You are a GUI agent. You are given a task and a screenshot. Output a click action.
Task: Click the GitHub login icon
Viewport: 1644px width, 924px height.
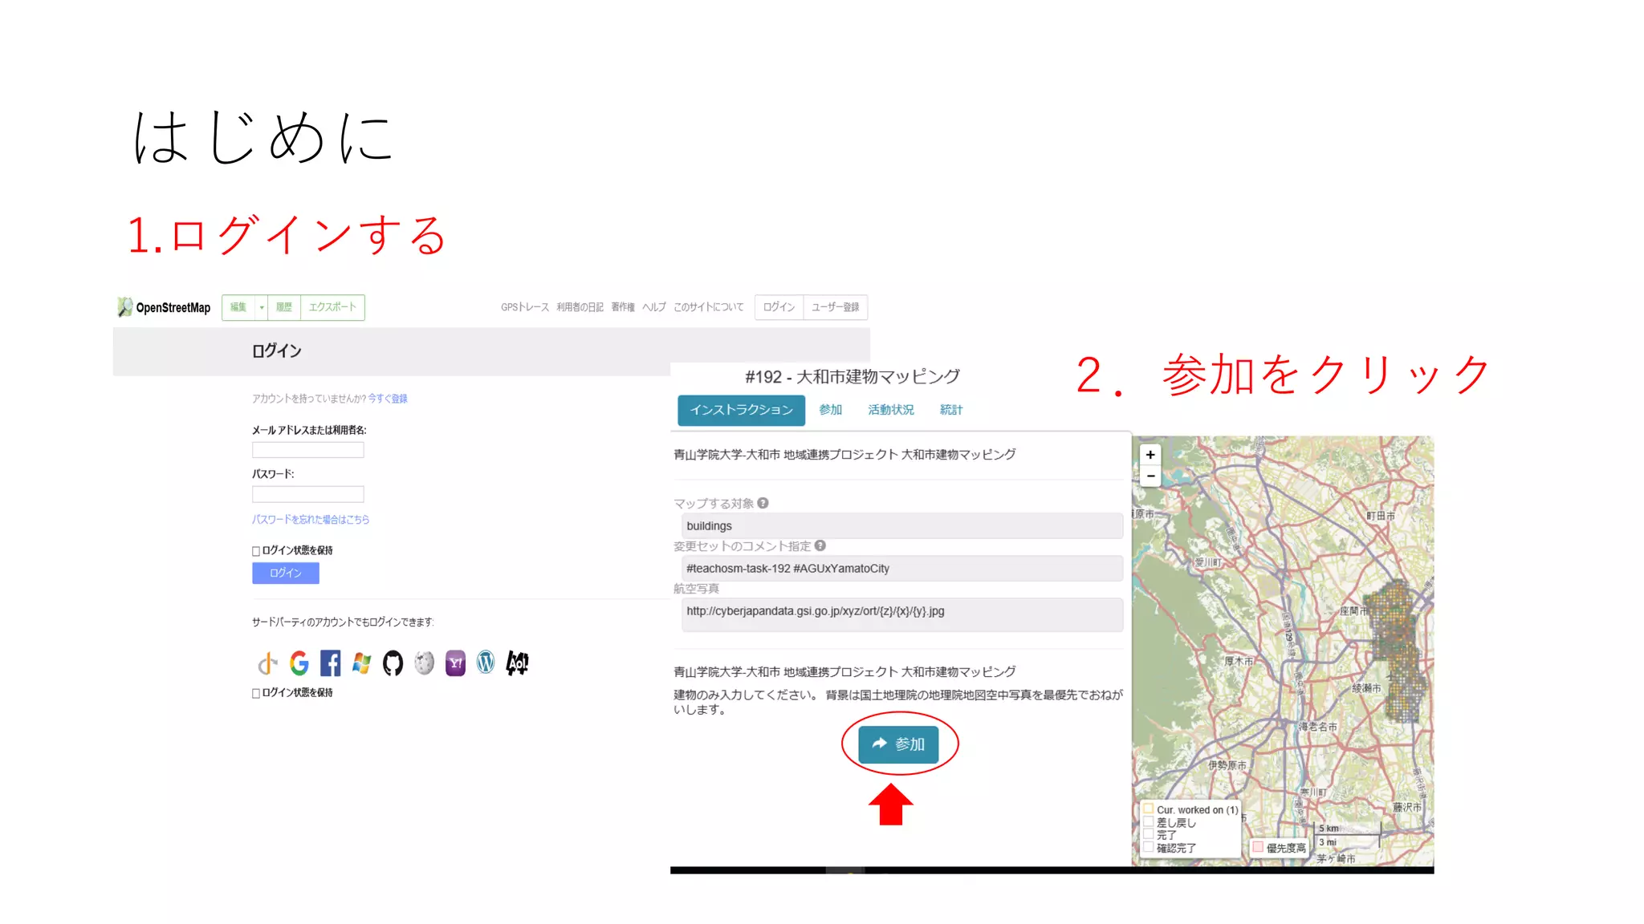393,663
